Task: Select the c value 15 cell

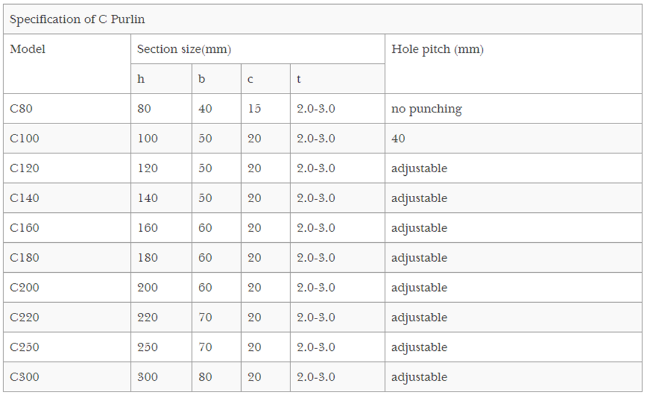Action: (x=254, y=109)
